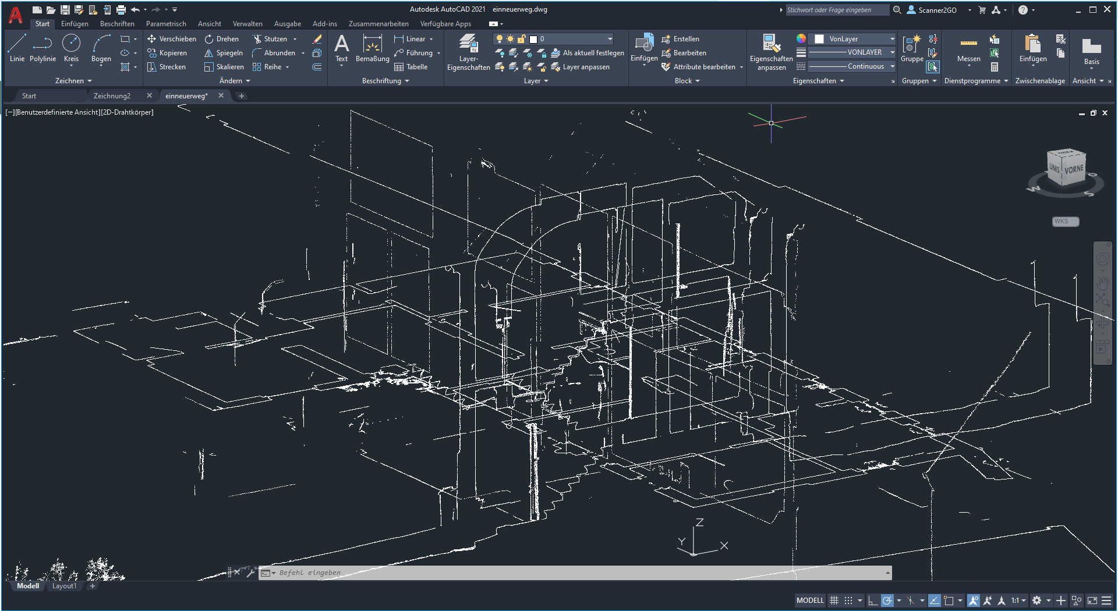The height and width of the screenshot is (611, 1118).
Task: Click the Einfügen paste clipboard icon
Action: pos(1033,48)
